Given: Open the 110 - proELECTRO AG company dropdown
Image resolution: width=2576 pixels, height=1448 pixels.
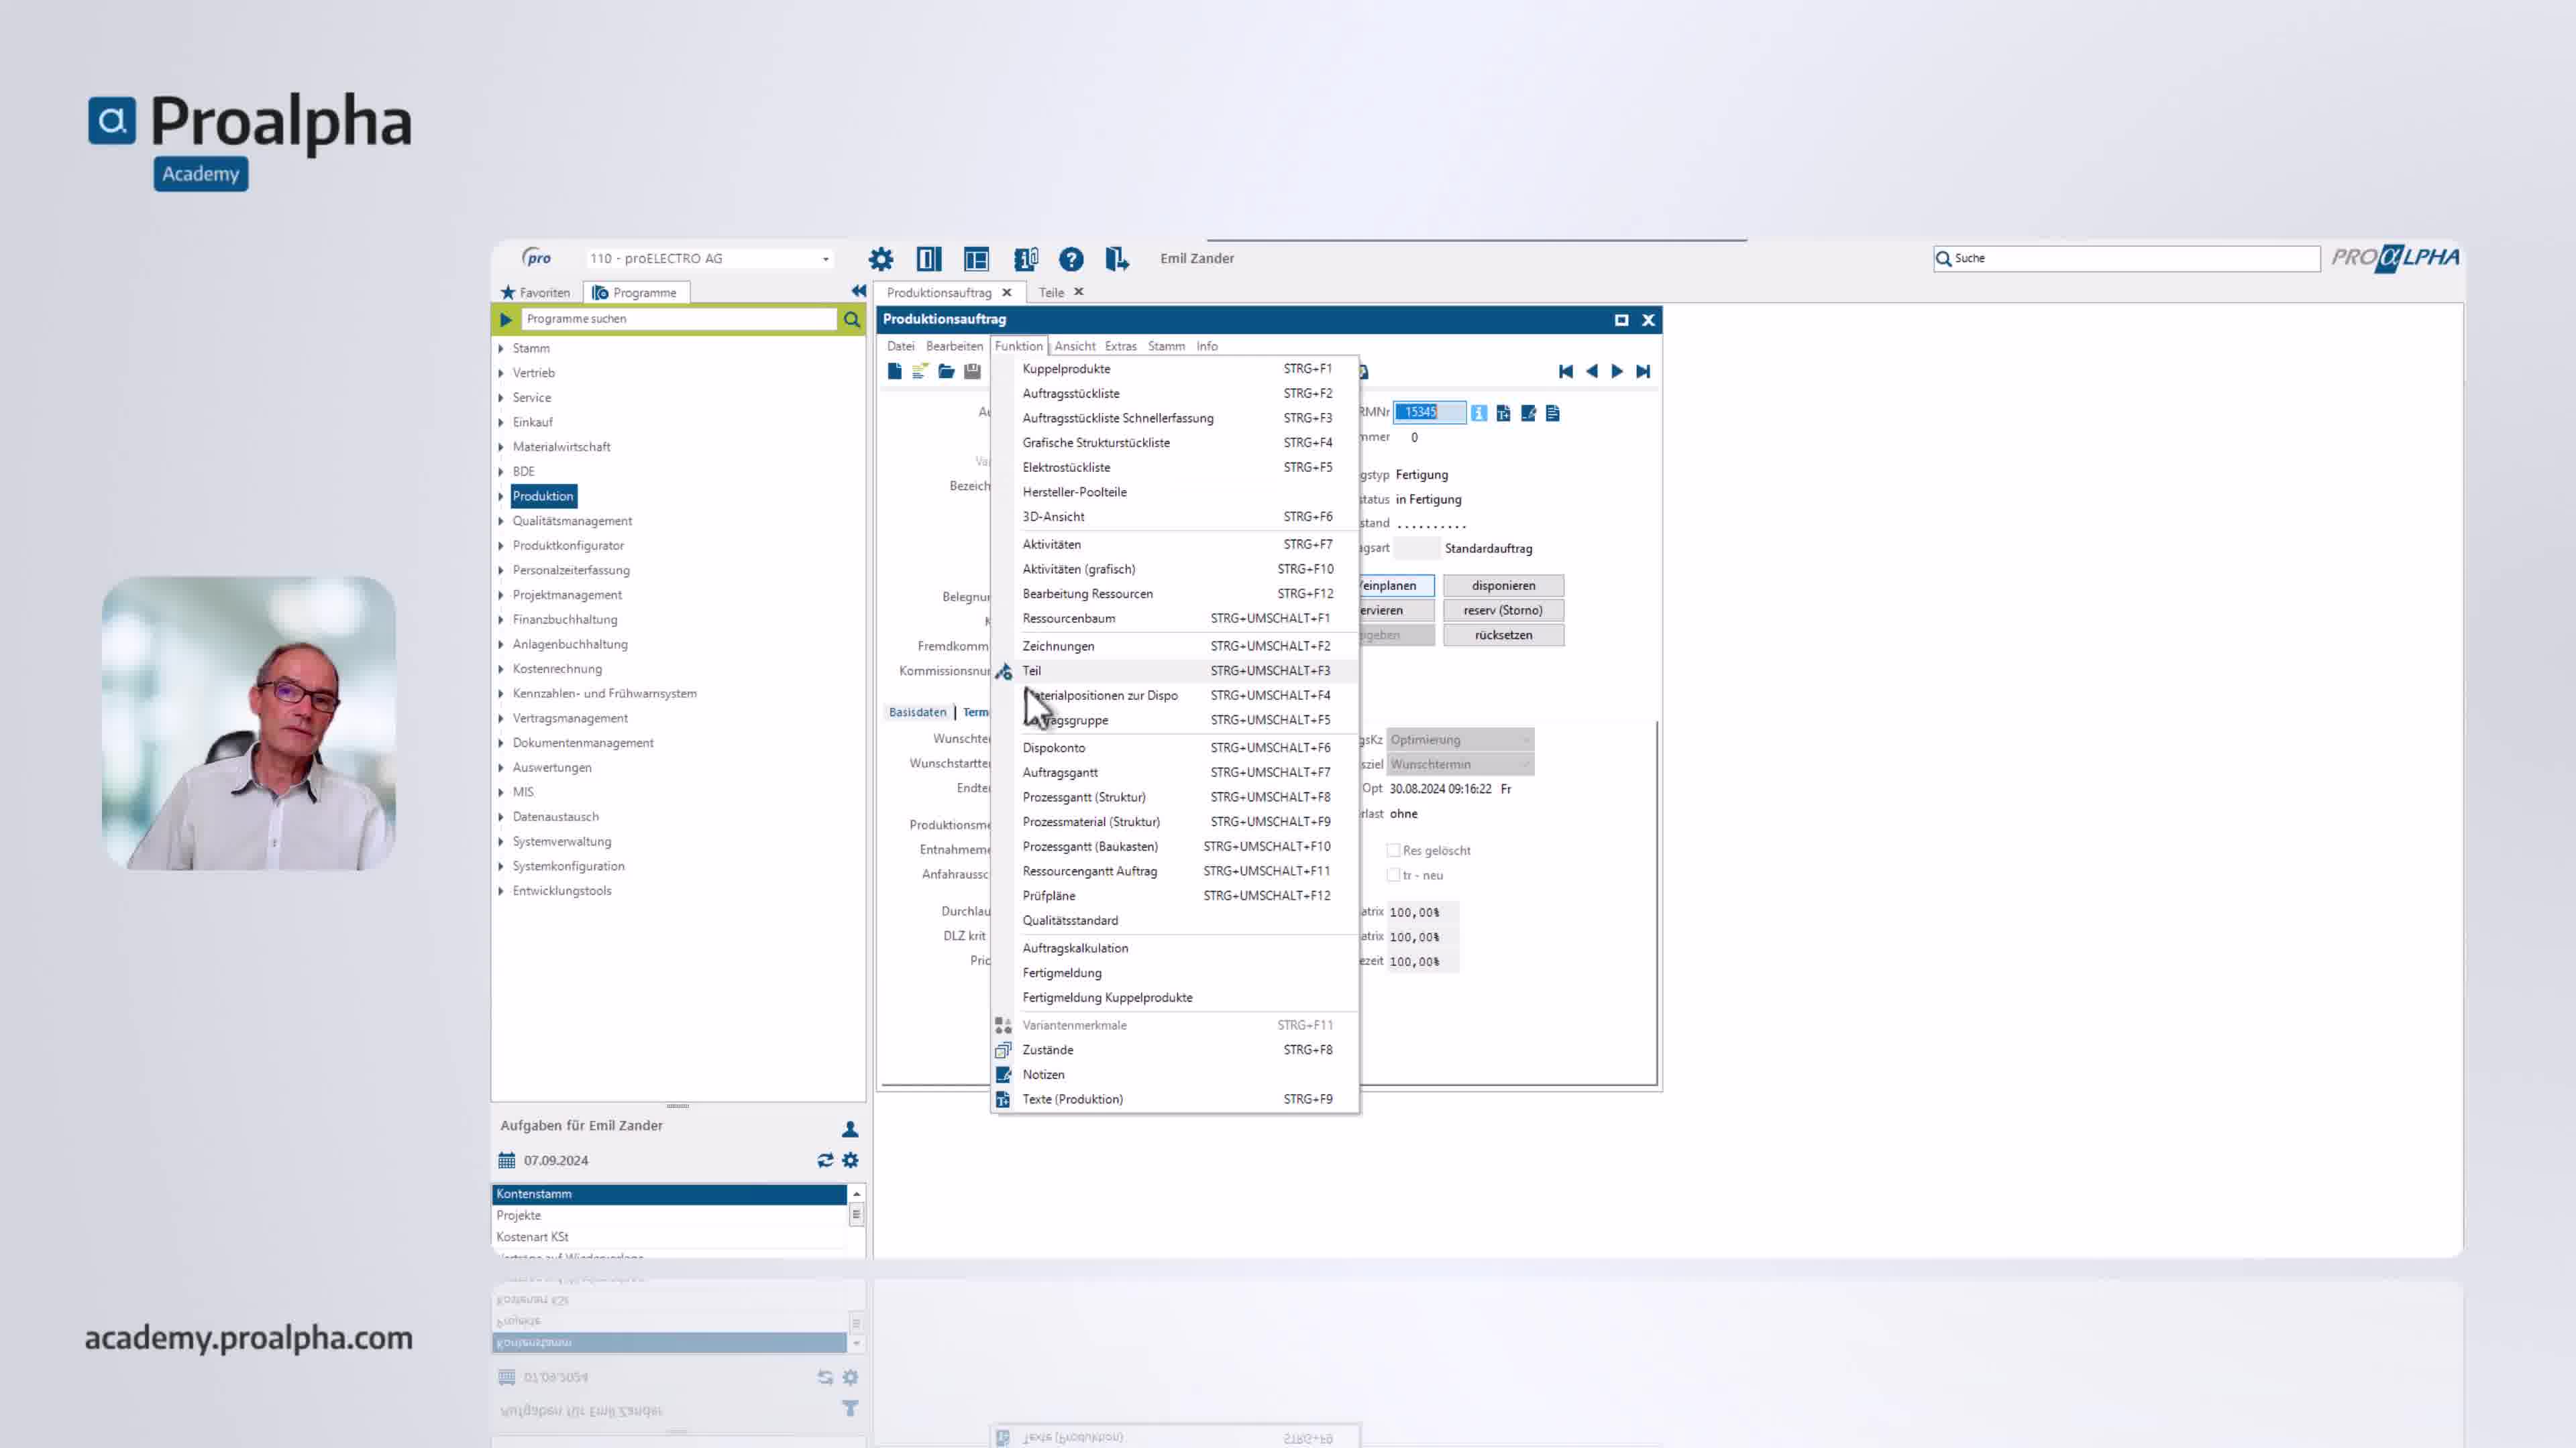Looking at the screenshot, I should click(x=825, y=259).
